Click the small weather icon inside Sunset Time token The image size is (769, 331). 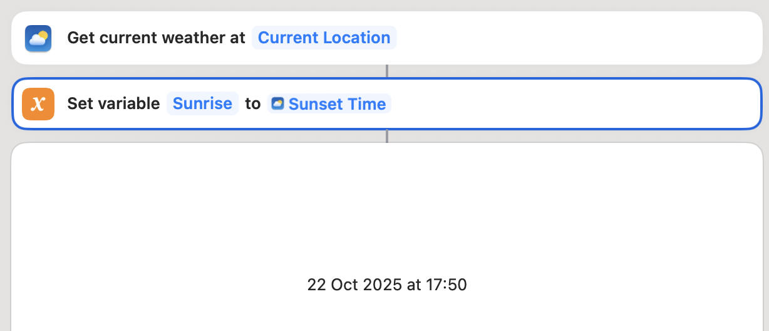coord(277,103)
